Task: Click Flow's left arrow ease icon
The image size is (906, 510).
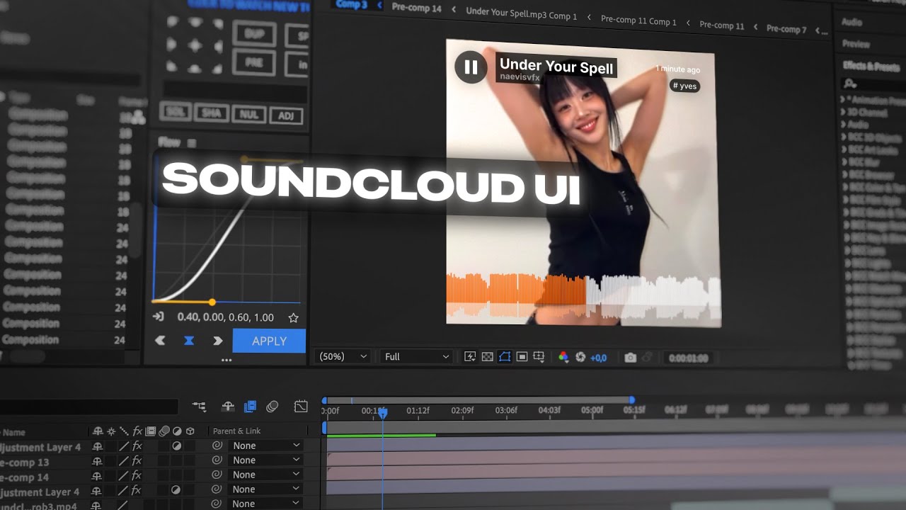Action: pos(160,341)
